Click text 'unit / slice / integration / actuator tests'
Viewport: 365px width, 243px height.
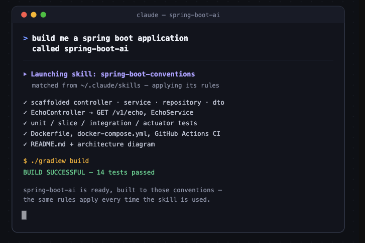pyautogui.click(x=114, y=123)
